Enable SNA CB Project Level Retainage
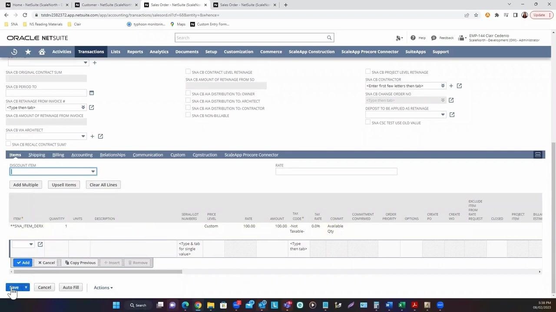556x312 pixels. [x=368, y=71]
